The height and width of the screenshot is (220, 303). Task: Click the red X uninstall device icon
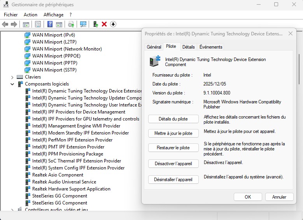point(104,24)
